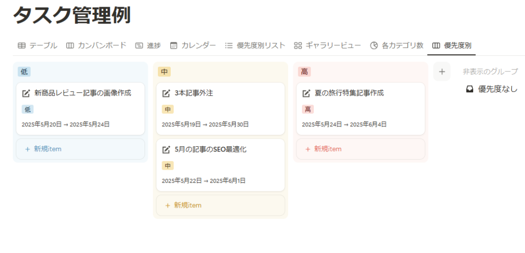
Task: Click 低 tag inside 新商品レビュー card
Action: pos(28,109)
